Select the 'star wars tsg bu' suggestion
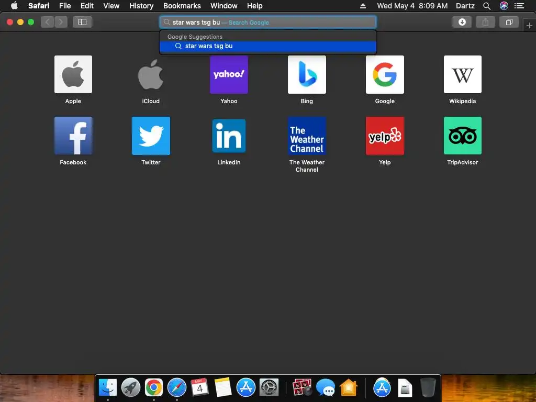 268,46
